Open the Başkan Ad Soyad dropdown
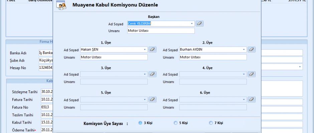Image resolution: width=314 pixels, height=133 pixels. 192,24
